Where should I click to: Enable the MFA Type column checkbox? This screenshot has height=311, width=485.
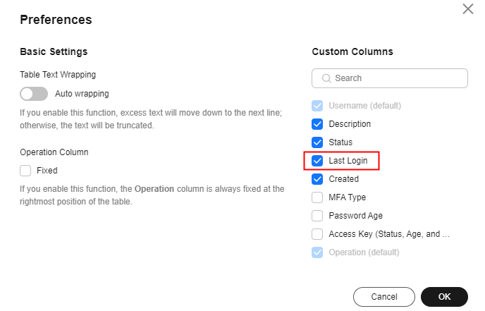[x=317, y=197]
